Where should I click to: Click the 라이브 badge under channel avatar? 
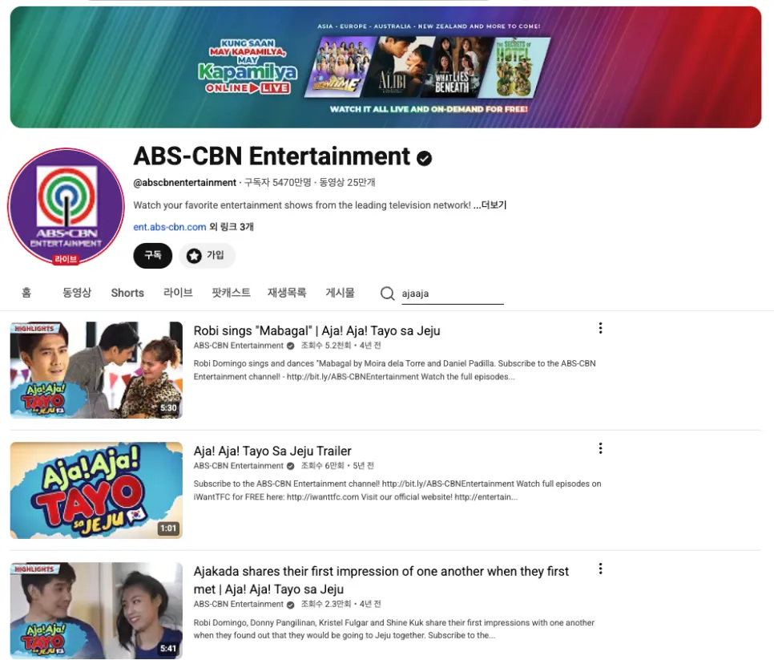click(x=66, y=259)
